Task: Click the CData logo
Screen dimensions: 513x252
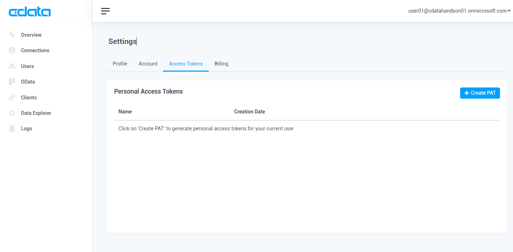Action: click(x=30, y=12)
